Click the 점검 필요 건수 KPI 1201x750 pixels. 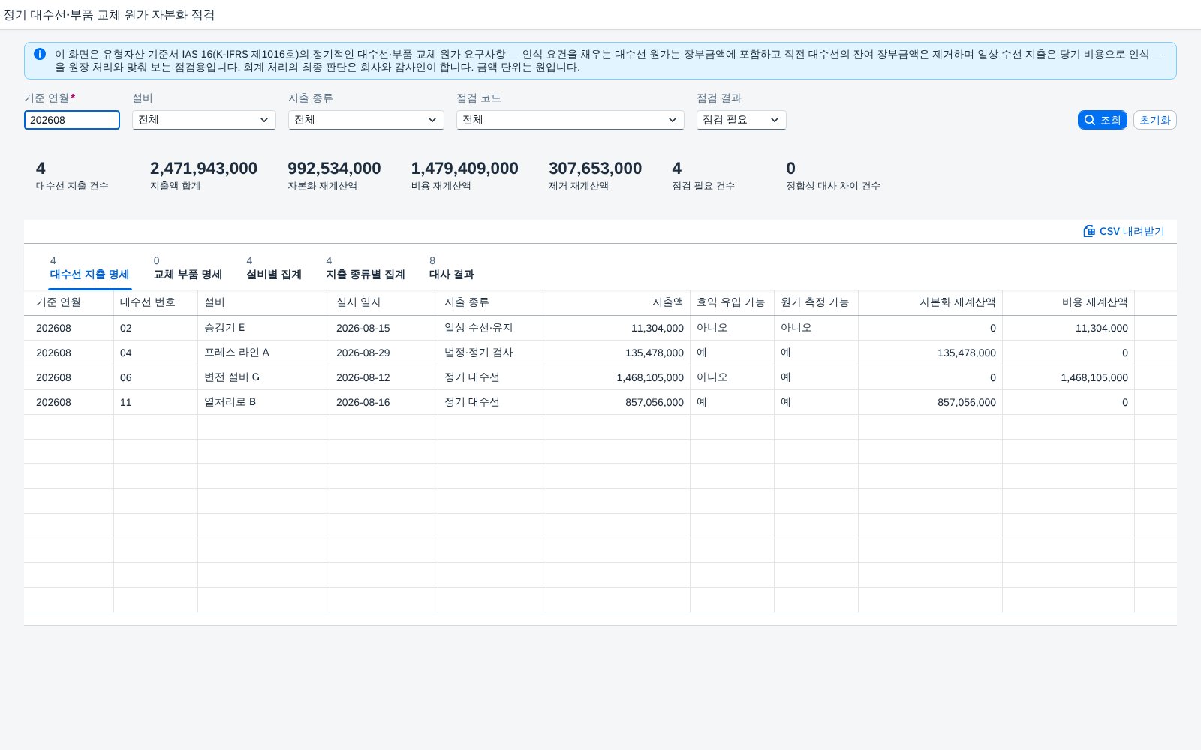coord(703,175)
